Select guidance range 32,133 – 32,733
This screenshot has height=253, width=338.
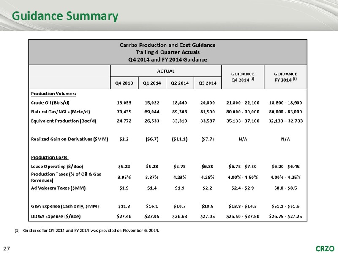point(286,121)
